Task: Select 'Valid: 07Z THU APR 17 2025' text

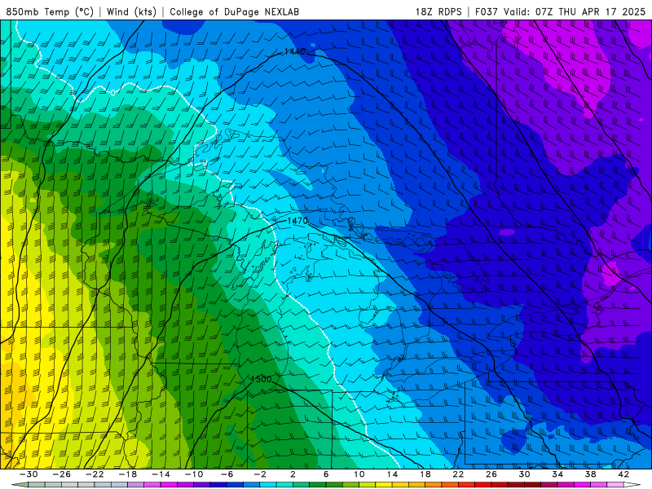Action: [x=575, y=11]
